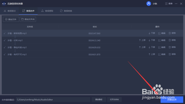The height and width of the screenshot is (104, 185).
Task: Move 幻听.mp3 up with 上移
Action: pyautogui.click(x=142, y=40)
